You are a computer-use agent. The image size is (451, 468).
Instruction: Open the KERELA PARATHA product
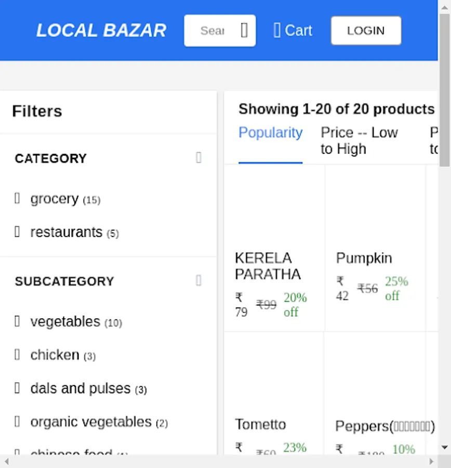[x=268, y=266]
